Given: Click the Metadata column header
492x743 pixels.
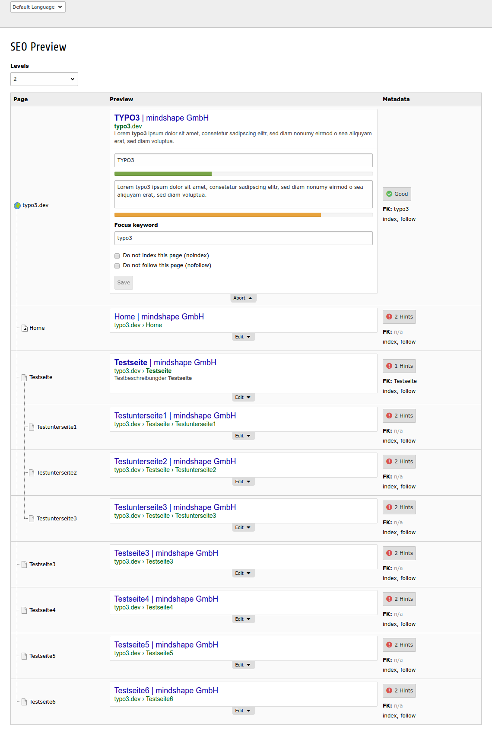Looking at the screenshot, I should click(396, 99).
